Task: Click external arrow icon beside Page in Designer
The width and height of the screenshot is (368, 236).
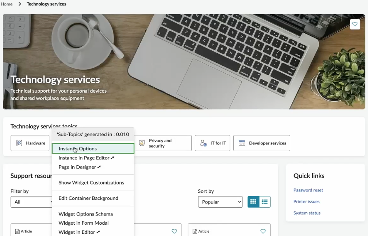Action: [99, 167]
